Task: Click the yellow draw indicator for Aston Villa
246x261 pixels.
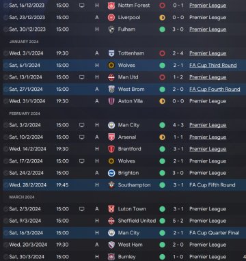Action: coord(162,101)
